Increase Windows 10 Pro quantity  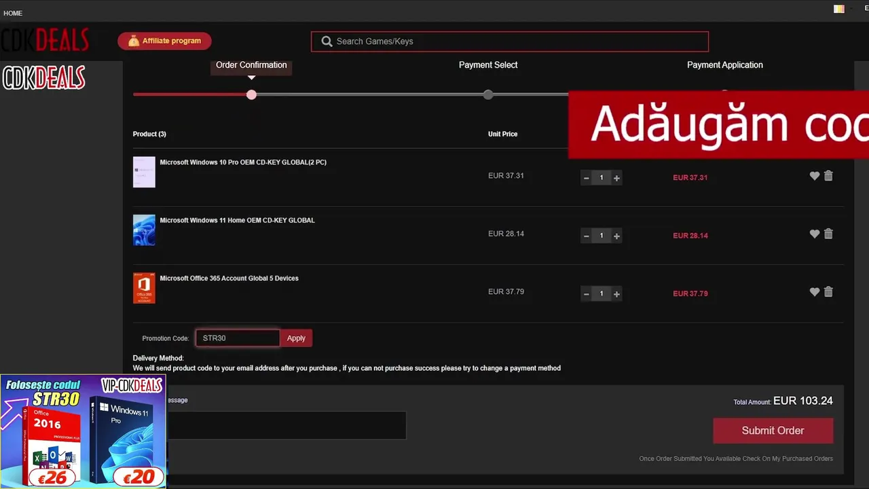coord(616,178)
